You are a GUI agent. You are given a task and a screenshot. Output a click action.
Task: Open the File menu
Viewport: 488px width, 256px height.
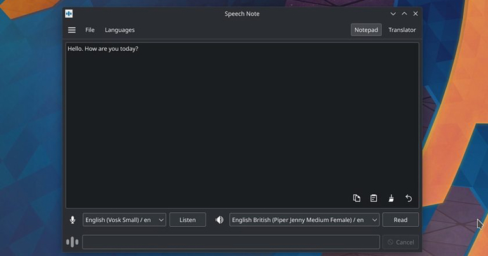[x=90, y=30]
